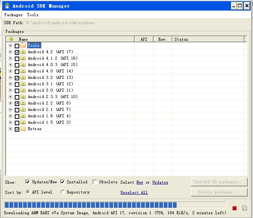The image size is (253, 218).
Task: Open the Packages menu
Action: [x=13, y=15]
